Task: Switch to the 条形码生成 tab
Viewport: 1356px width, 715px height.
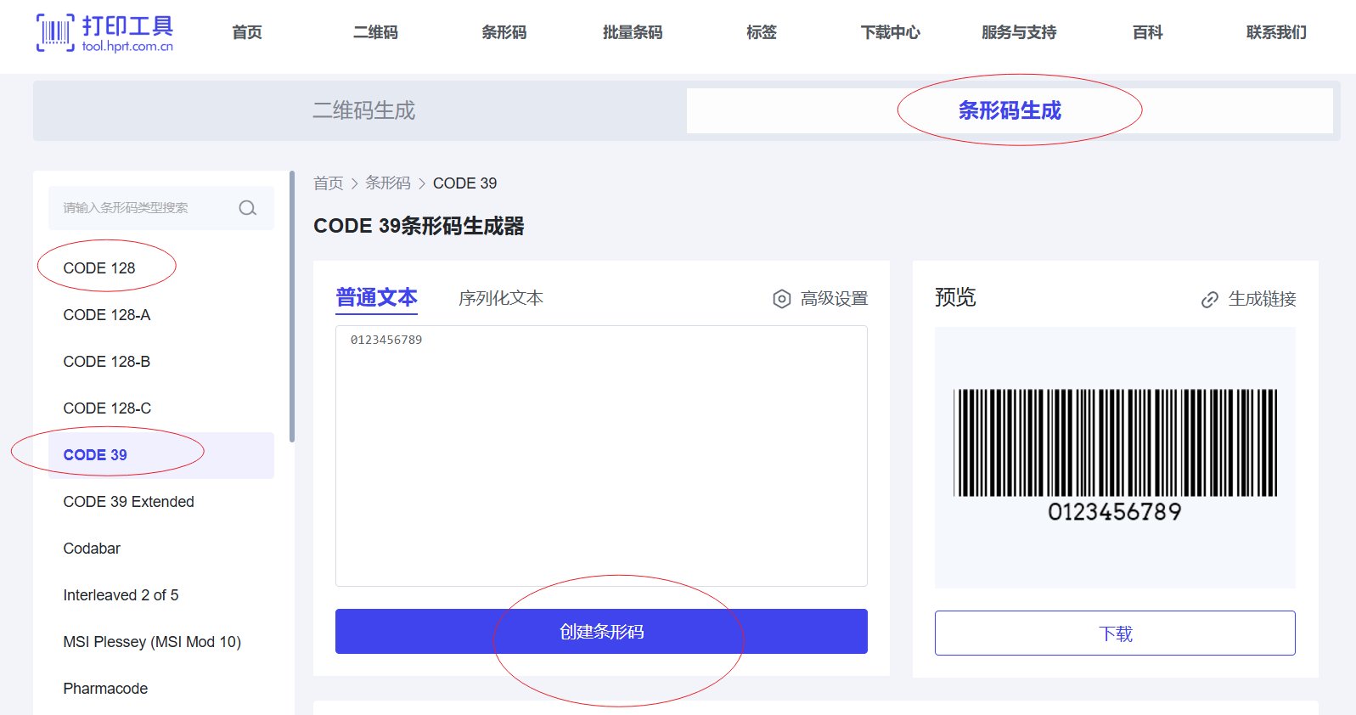Action: [x=1010, y=110]
